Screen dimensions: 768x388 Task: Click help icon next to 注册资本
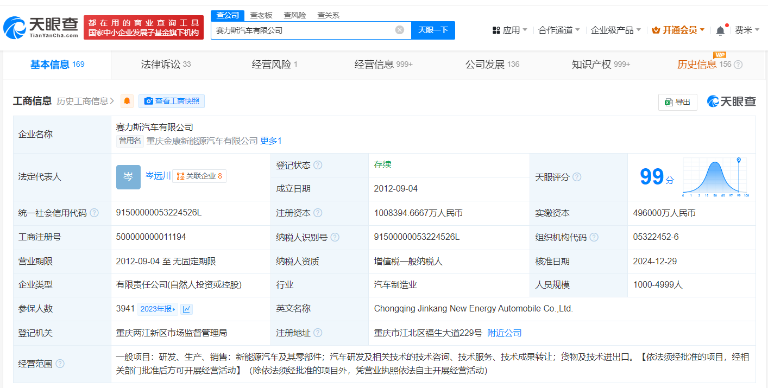[318, 213]
